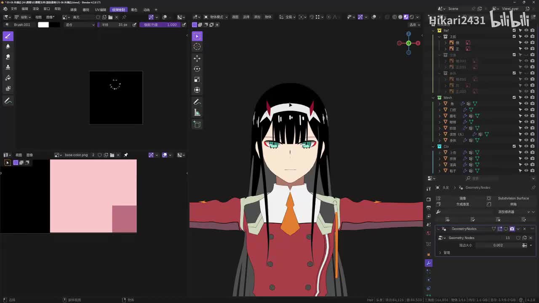Image resolution: width=539 pixels, height=303 pixels.
Task: Toggle GeometryNodes modifier edit mode display
Action: (x=500, y=229)
